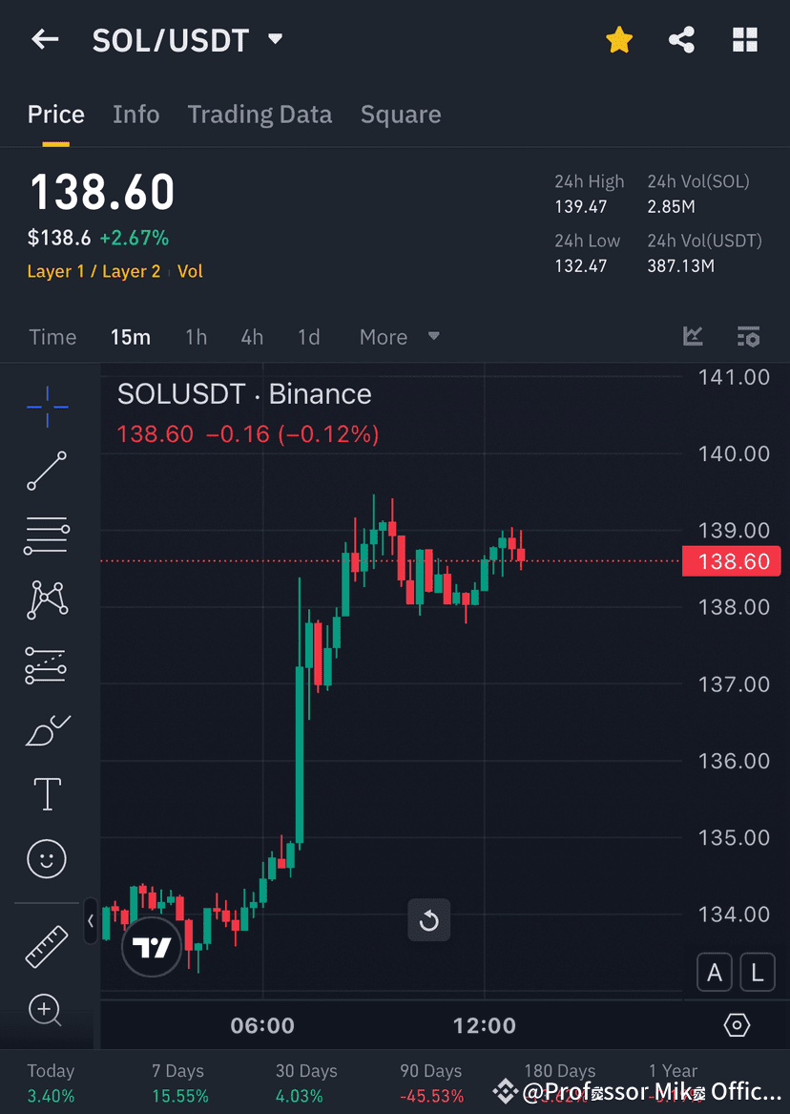The height and width of the screenshot is (1114, 790).
Task: Select the text annotation tool
Action: coord(48,793)
